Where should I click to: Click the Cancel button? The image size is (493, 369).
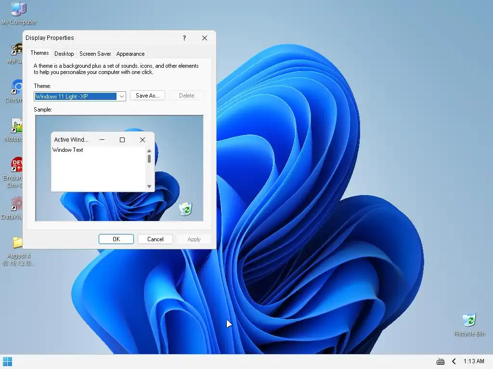(x=156, y=239)
